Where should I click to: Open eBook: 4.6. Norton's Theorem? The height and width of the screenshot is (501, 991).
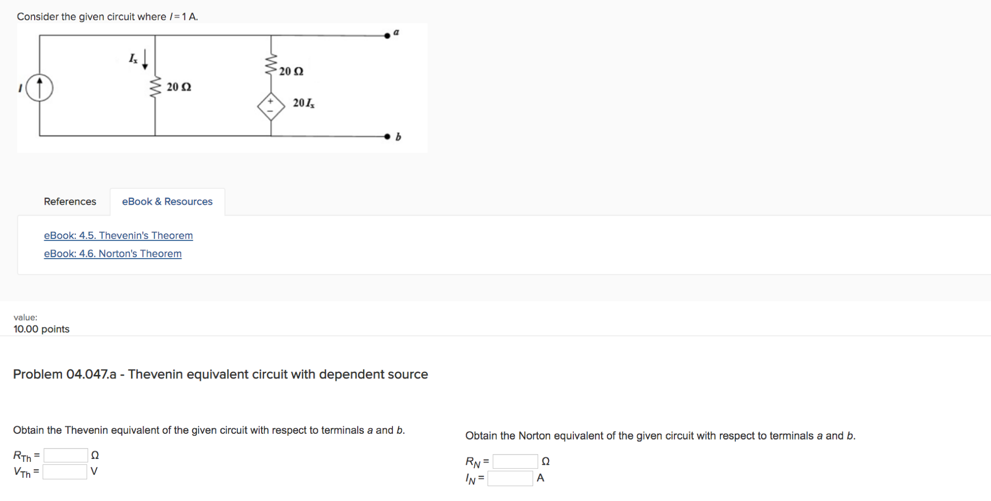[112, 253]
